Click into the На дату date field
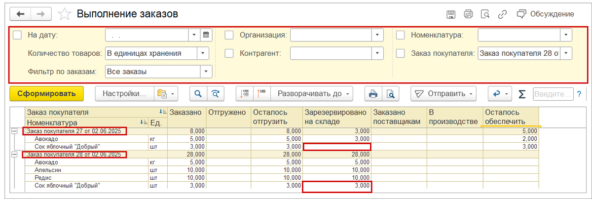Image resolution: width=592 pixels, height=199 pixels. 148,35
